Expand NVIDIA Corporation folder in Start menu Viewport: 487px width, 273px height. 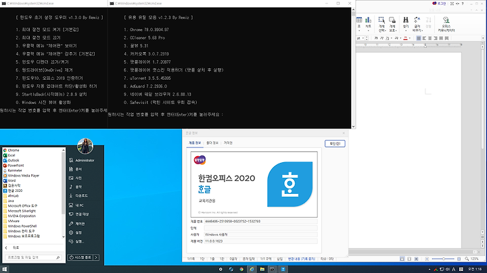(x=20, y=216)
